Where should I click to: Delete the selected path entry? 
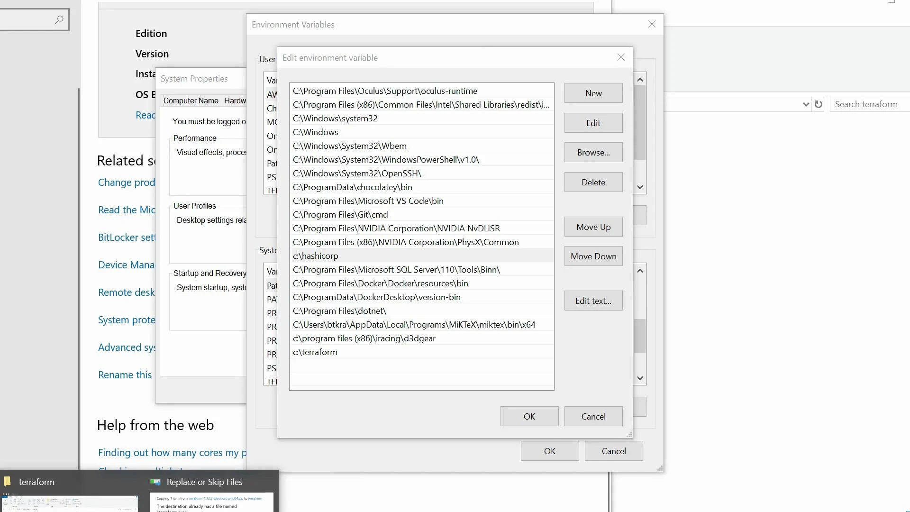pyautogui.click(x=593, y=182)
